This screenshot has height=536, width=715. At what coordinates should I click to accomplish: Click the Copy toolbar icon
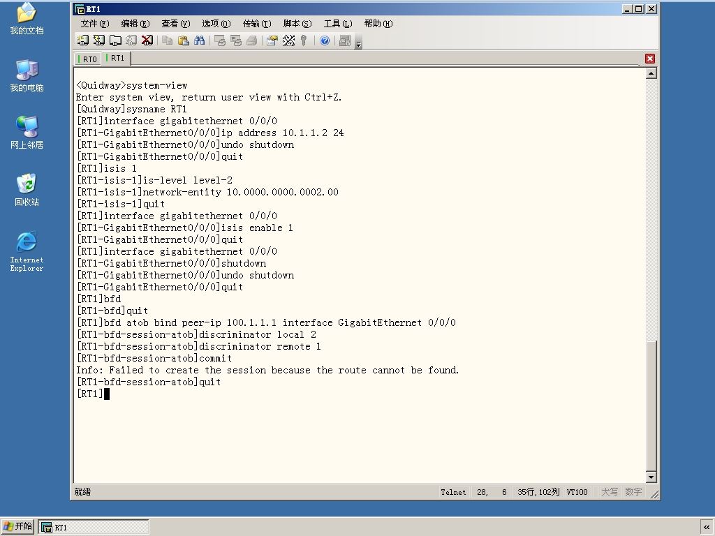tap(168, 40)
